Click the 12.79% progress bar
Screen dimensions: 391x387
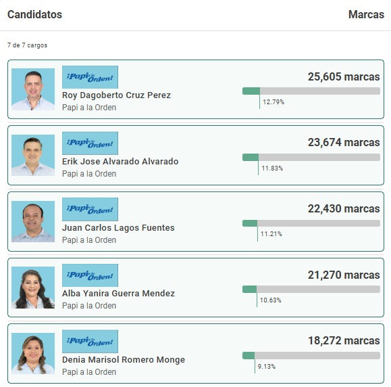coord(311,91)
